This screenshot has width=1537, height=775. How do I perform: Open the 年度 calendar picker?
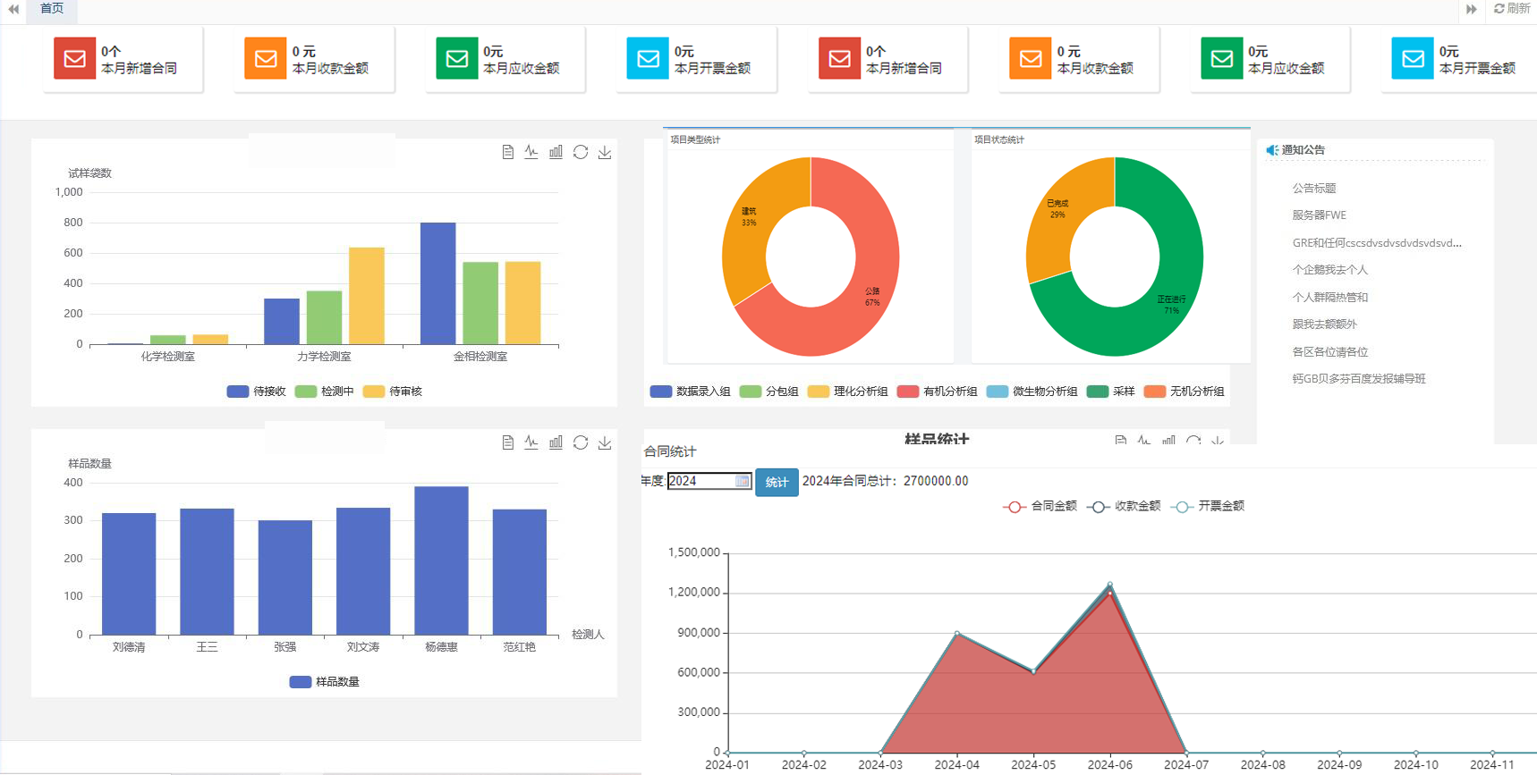point(742,481)
